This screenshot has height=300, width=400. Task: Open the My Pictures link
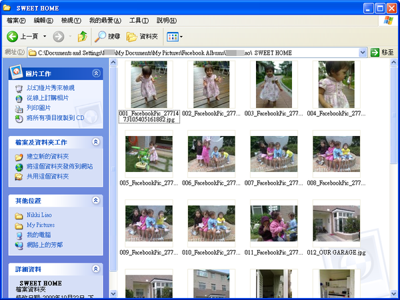pos(41,225)
